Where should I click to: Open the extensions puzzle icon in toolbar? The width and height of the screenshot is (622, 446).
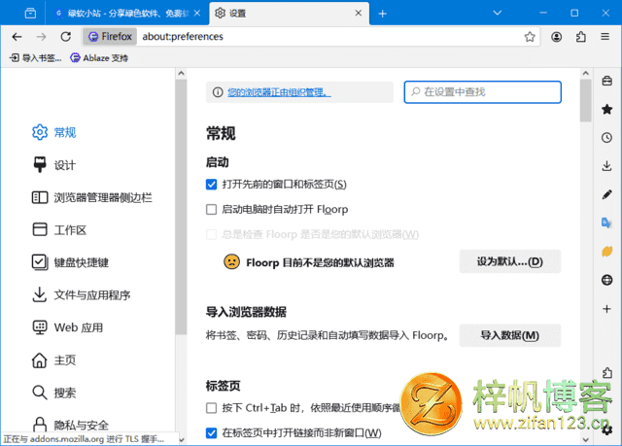[x=581, y=37]
